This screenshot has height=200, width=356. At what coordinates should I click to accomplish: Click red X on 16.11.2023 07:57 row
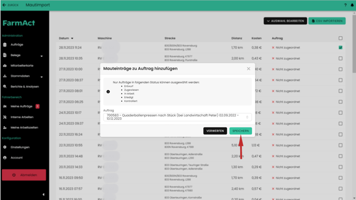coord(273,189)
